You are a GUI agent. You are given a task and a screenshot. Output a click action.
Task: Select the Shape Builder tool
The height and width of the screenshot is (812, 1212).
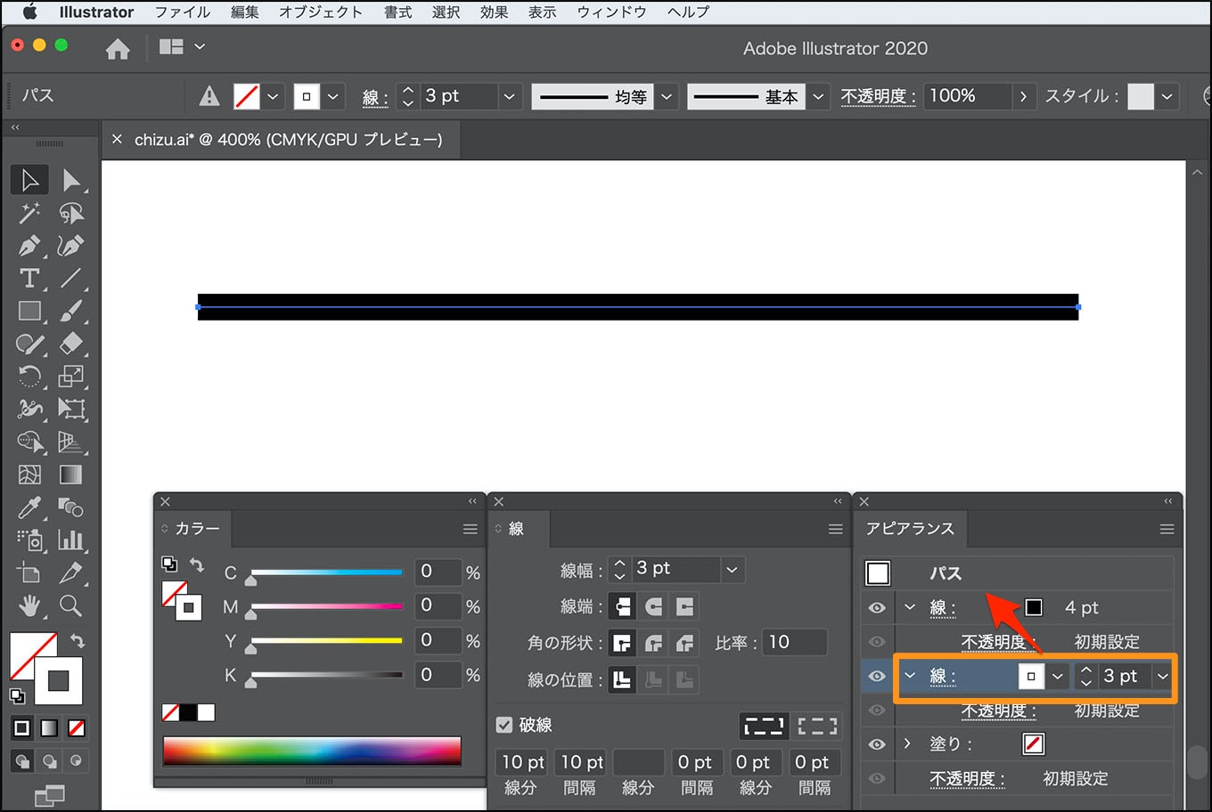[29, 442]
